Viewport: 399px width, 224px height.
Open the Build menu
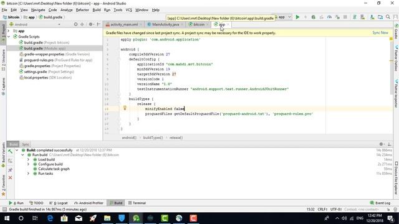click(x=97, y=10)
